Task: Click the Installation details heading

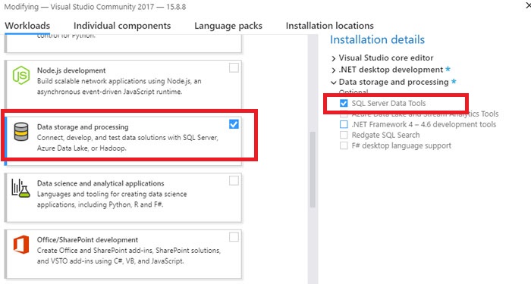Action: tap(377, 39)
